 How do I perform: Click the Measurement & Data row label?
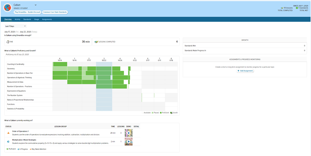point(15,82)
